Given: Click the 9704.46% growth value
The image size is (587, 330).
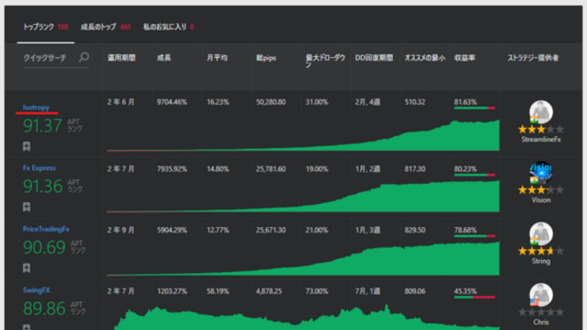Looking at the screenshot, I should coord(172,102).
